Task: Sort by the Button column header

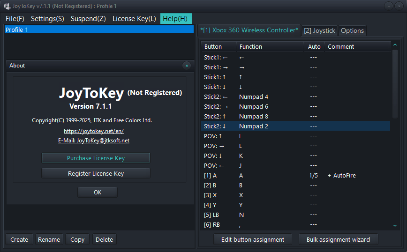Action: coord(219,47)
